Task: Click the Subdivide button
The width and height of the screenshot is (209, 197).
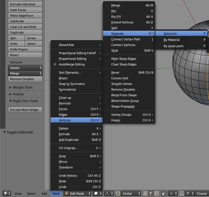Action: point(25,21)
